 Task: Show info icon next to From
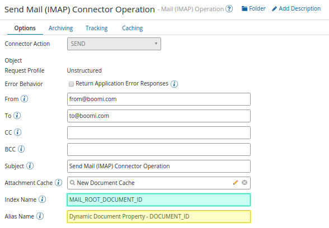click(25, 99)
